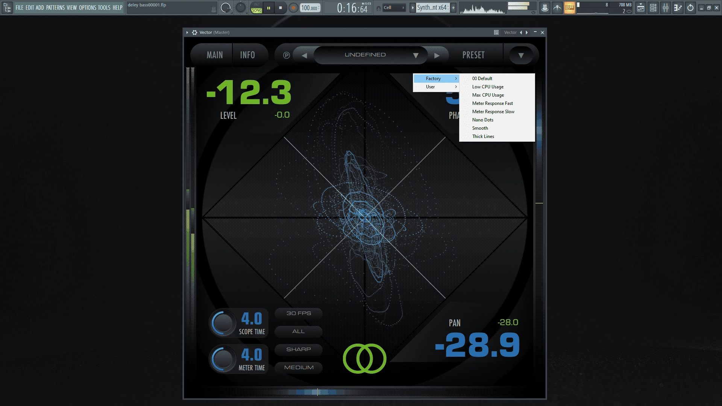The image size is (722, 406).
Task: Open the FILE menu
Action: [20, 8]
